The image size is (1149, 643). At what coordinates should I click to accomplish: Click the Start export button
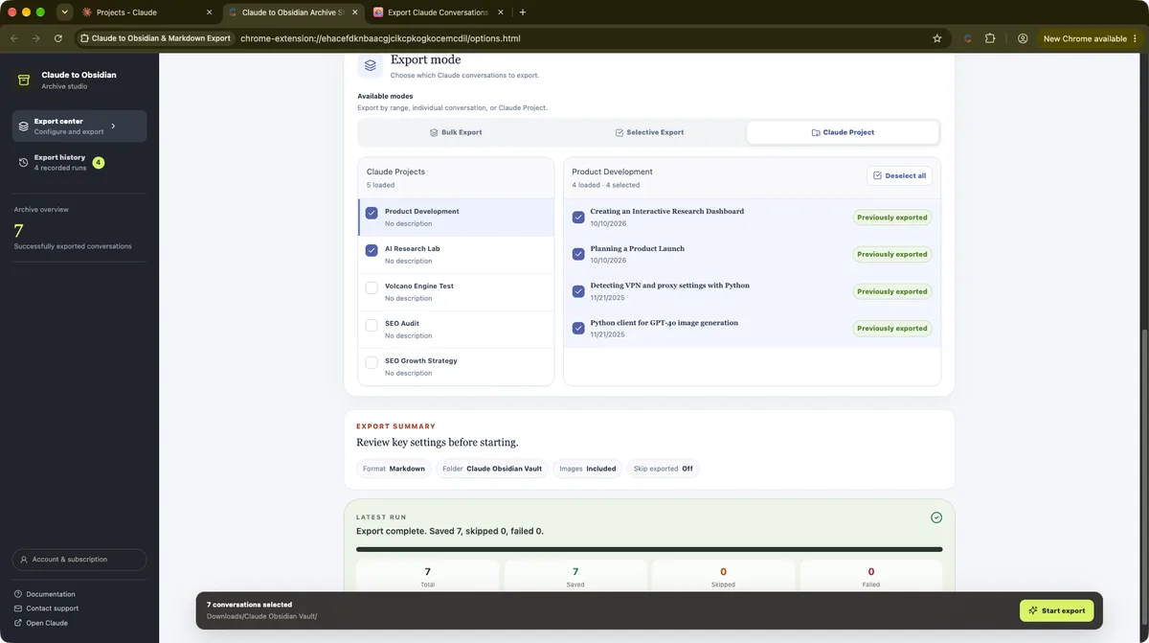pos(1056,610)
